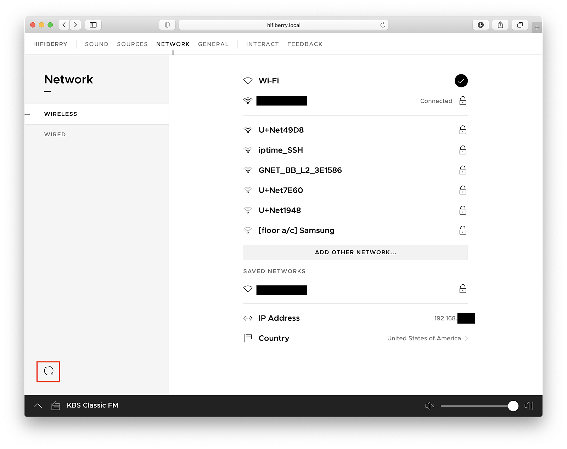Click the hifiberry.local address bar
567x449 pixels.
click(x=283, y=25)
